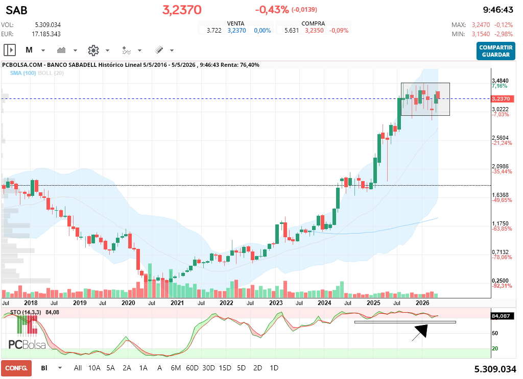Expand indicators dropdown arrow
523x379 pixels.
[139, 50]
